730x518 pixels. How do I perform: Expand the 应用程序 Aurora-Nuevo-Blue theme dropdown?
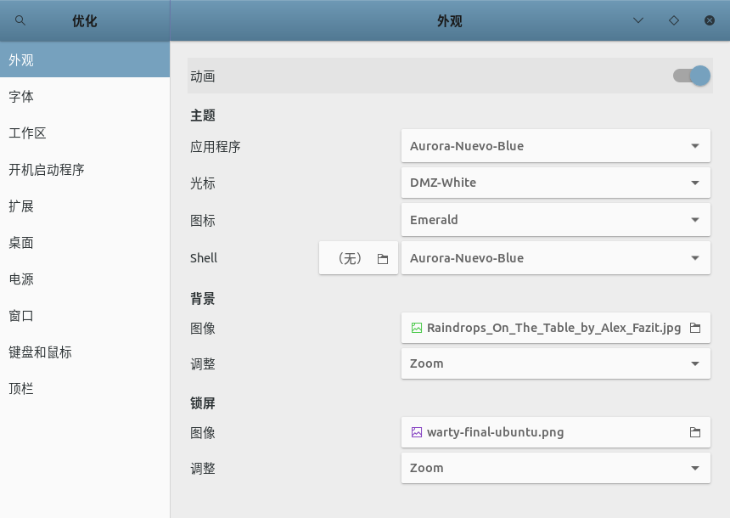click(x=556, y=146)
